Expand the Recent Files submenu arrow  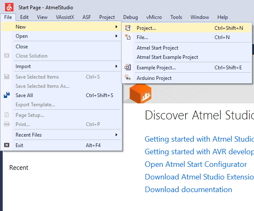click(116, 135)
